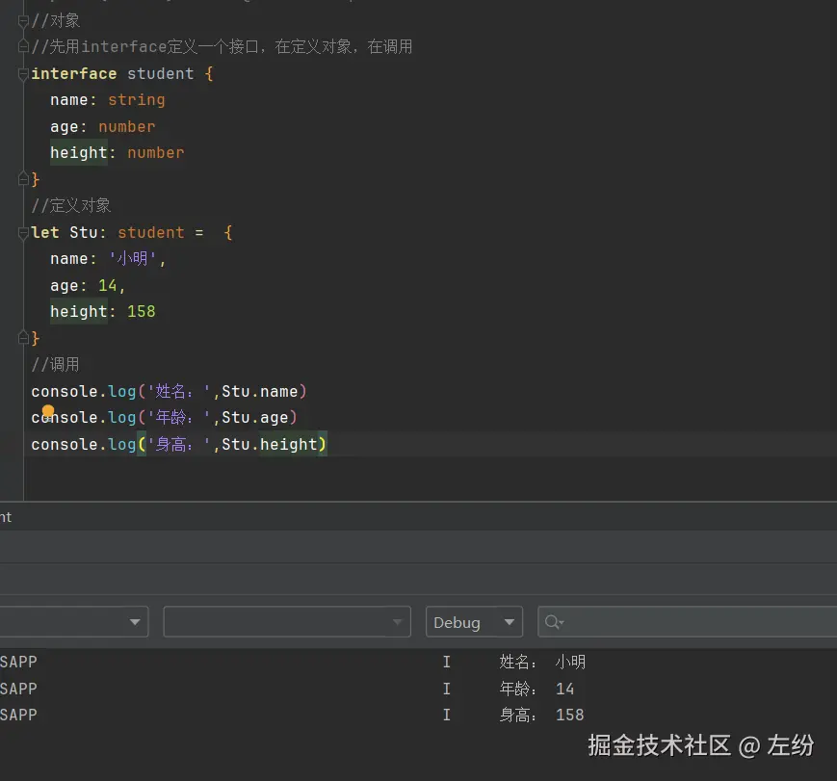The width and height of the screenshot is (837, 781).
Task: Open the Debug log level dropdown
Action: 474,622
